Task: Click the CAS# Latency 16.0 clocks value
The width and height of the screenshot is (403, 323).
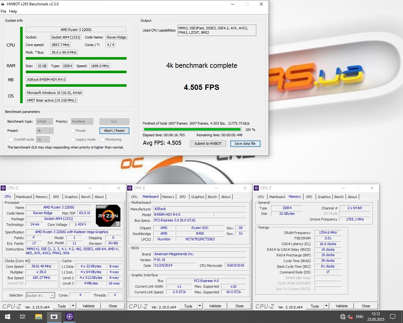Action: [x=328, y=244]
